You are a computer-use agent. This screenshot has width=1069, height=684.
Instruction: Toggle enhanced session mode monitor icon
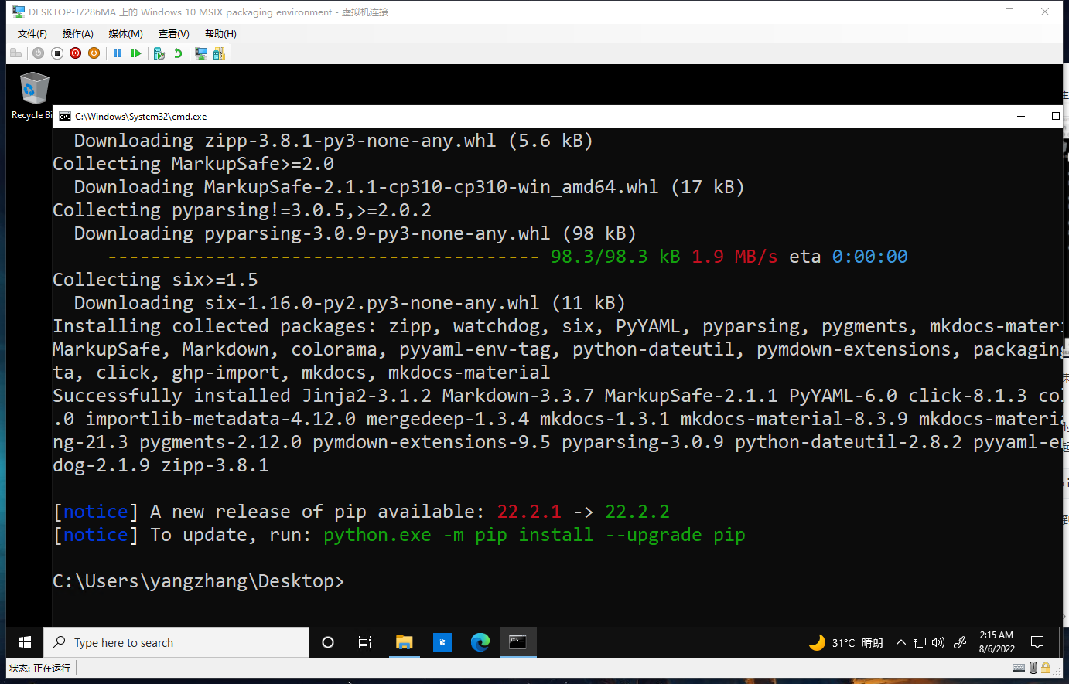[201, 53]
